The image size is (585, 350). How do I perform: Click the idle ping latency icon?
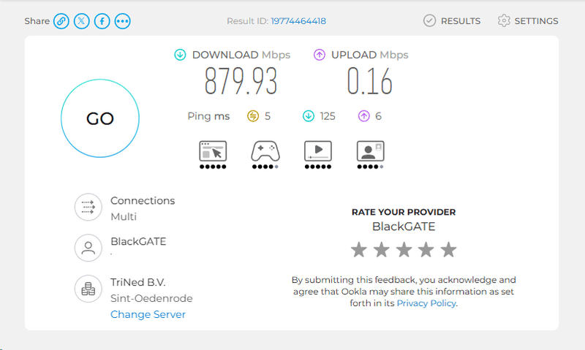point(253,116)
